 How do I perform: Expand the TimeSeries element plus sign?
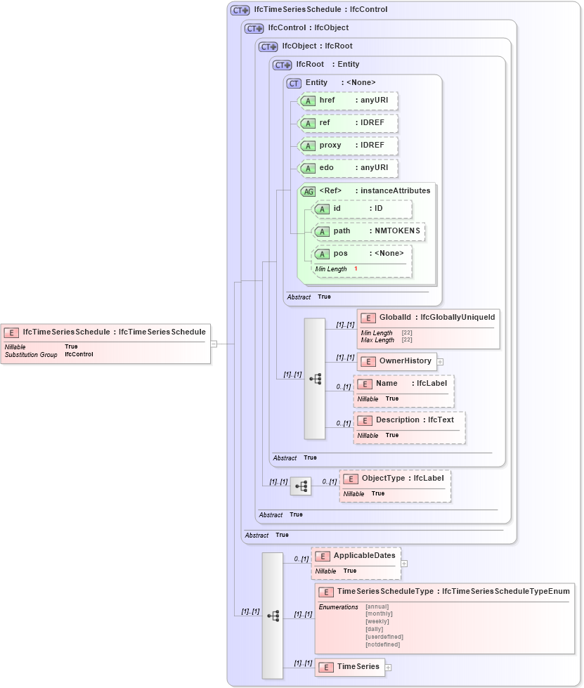[x=387, y=667]
